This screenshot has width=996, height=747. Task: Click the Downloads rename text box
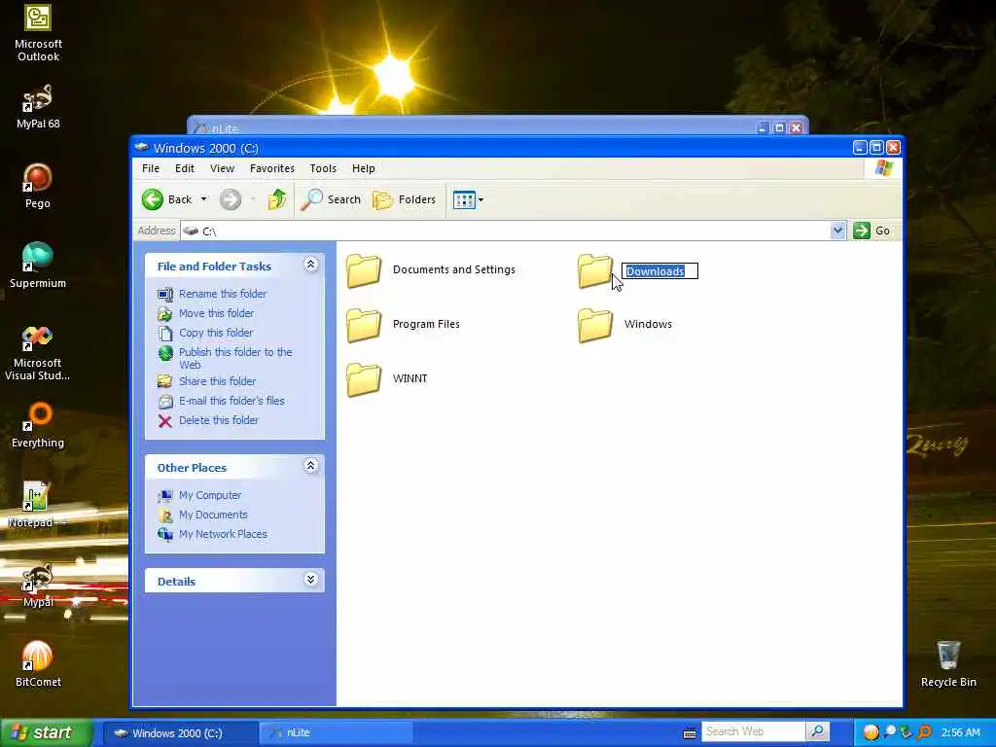point(659,271)
